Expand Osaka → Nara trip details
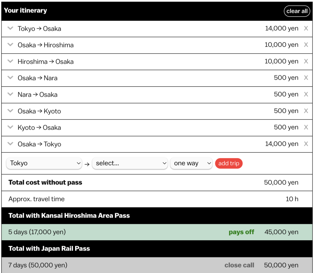Viewport: 314px width, 273px height. coord(10,78)
